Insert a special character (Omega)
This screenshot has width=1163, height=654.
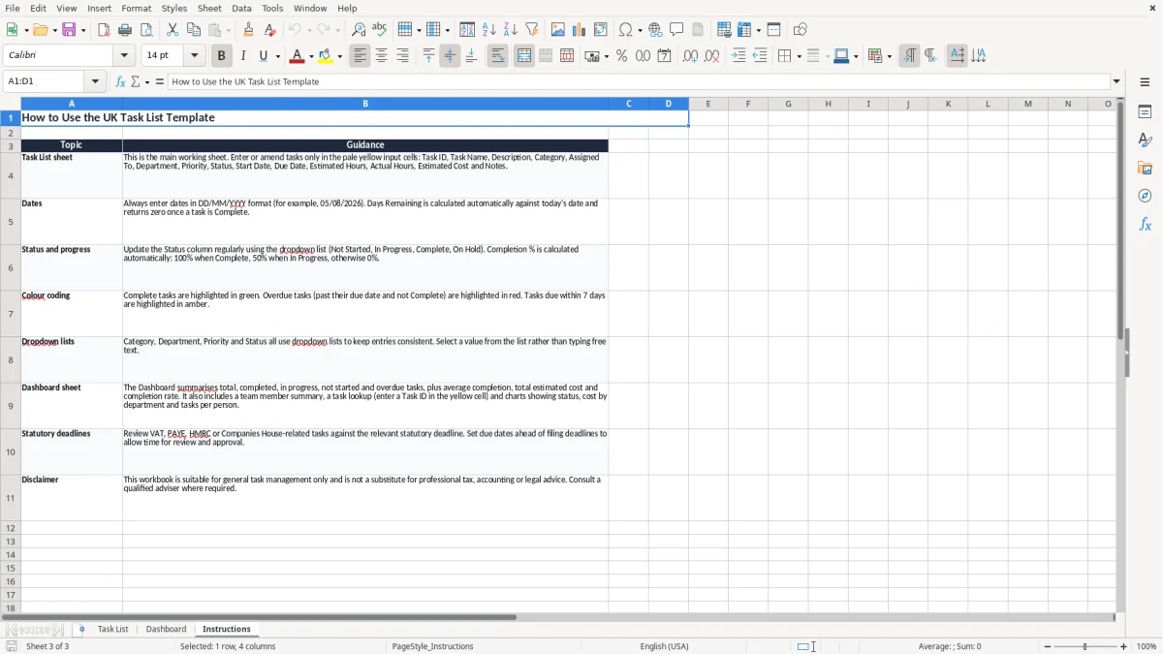(625, 30)
